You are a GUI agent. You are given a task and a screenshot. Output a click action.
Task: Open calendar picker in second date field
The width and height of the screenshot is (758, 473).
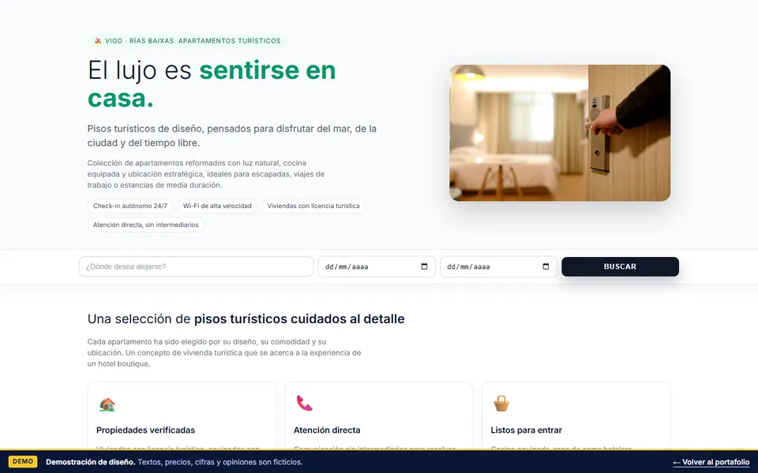546,266
